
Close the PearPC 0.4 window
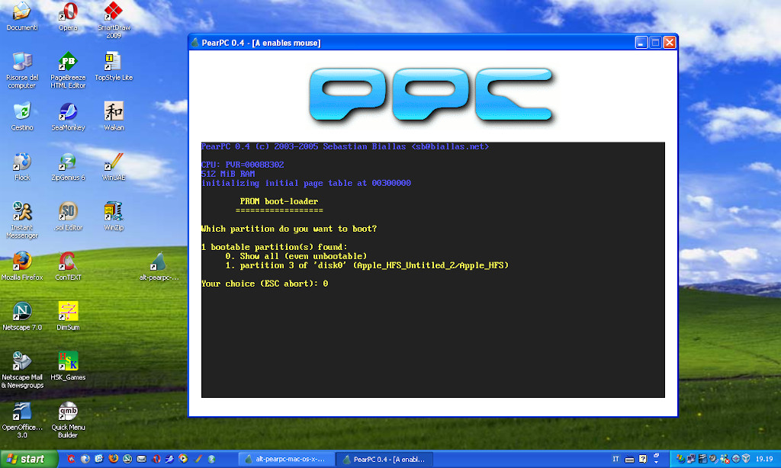(x=670, y=43)
